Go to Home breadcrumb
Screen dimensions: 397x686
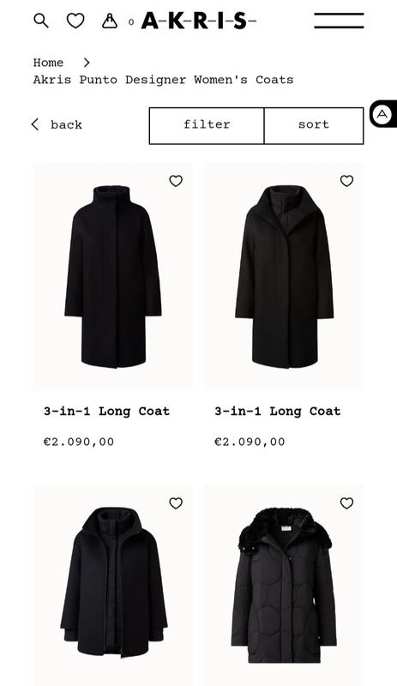(x=48, y=63)
